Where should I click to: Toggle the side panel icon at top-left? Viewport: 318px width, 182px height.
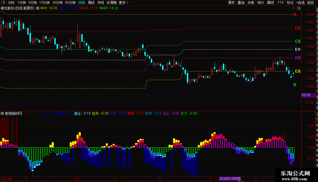[3, 3]
